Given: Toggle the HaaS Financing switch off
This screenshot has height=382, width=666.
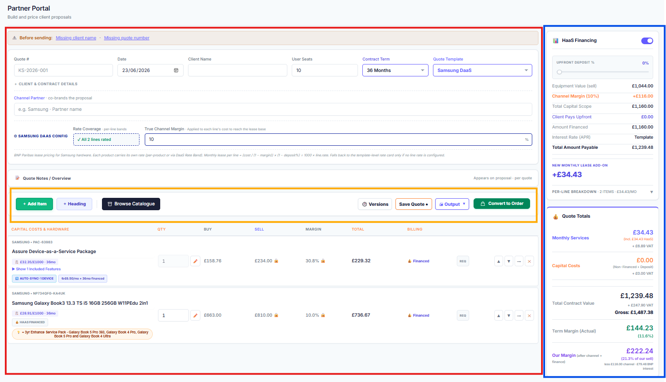Looking at the screenshot, I should click(647, 41).
